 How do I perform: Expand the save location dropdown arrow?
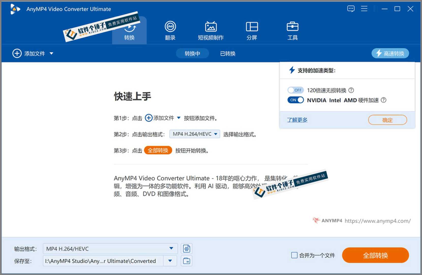[x=170, y=261]
